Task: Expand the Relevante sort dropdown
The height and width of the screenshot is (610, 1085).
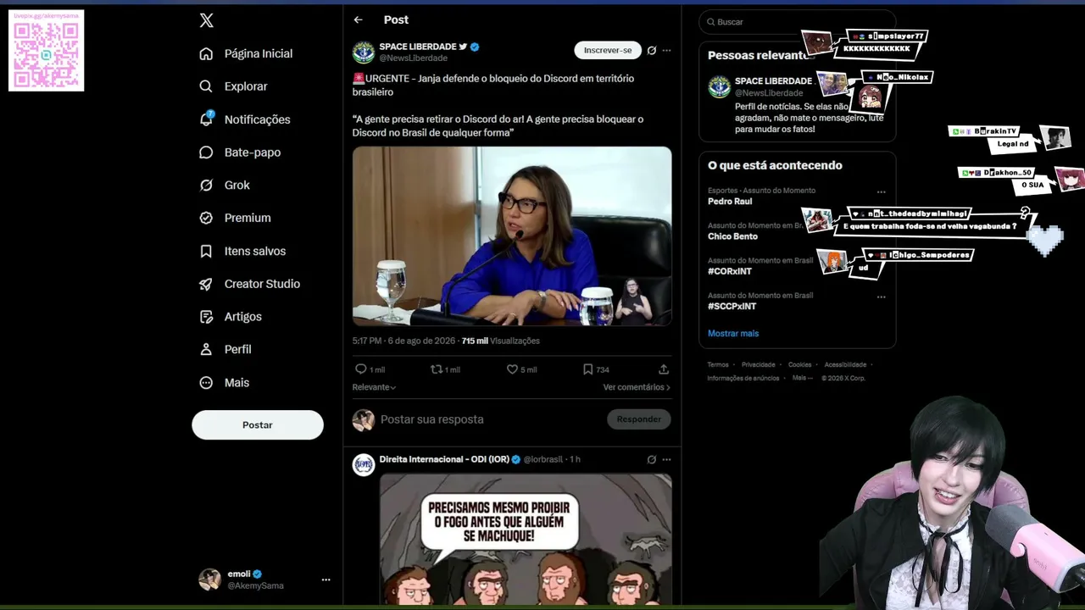Action: 375,387
